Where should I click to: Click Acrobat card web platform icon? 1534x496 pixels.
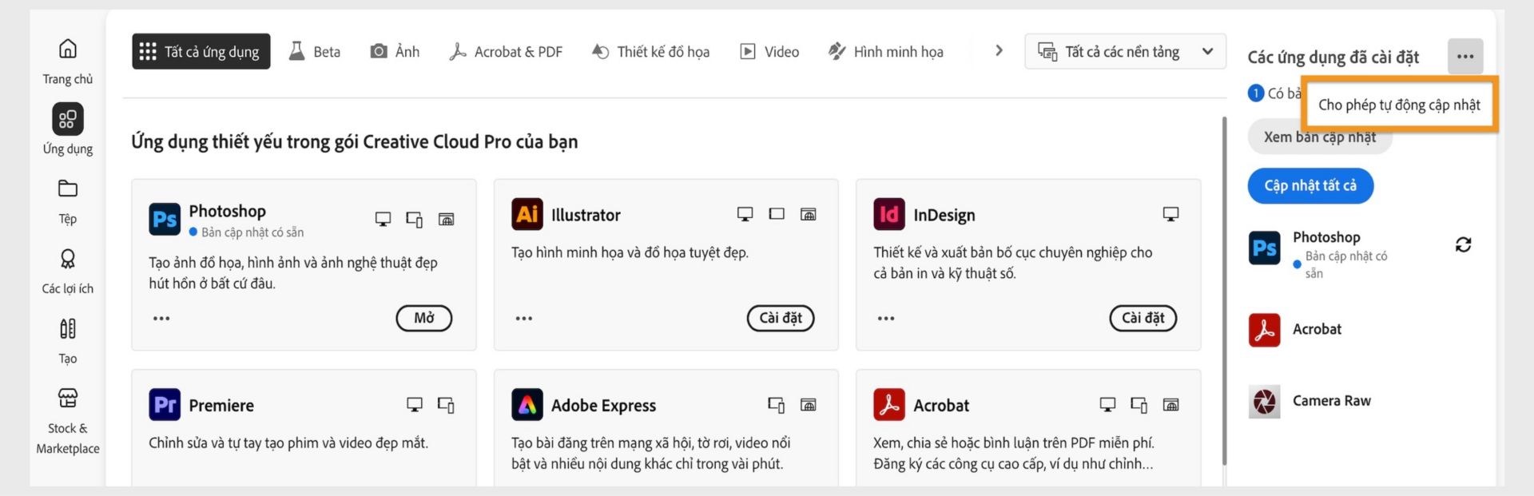point(1170,404)
